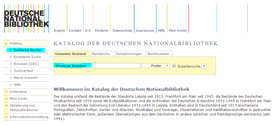This screenshot has height=126, width=276.
Task: Open Hilfe in the sidebar menu
Action: (x=17, y=85)
